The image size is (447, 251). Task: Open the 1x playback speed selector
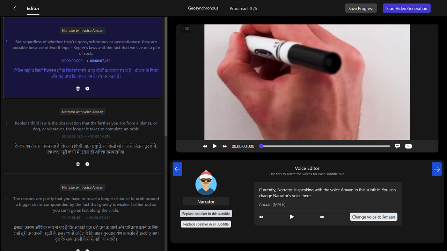pyautogui.click(x=408, y=146)
